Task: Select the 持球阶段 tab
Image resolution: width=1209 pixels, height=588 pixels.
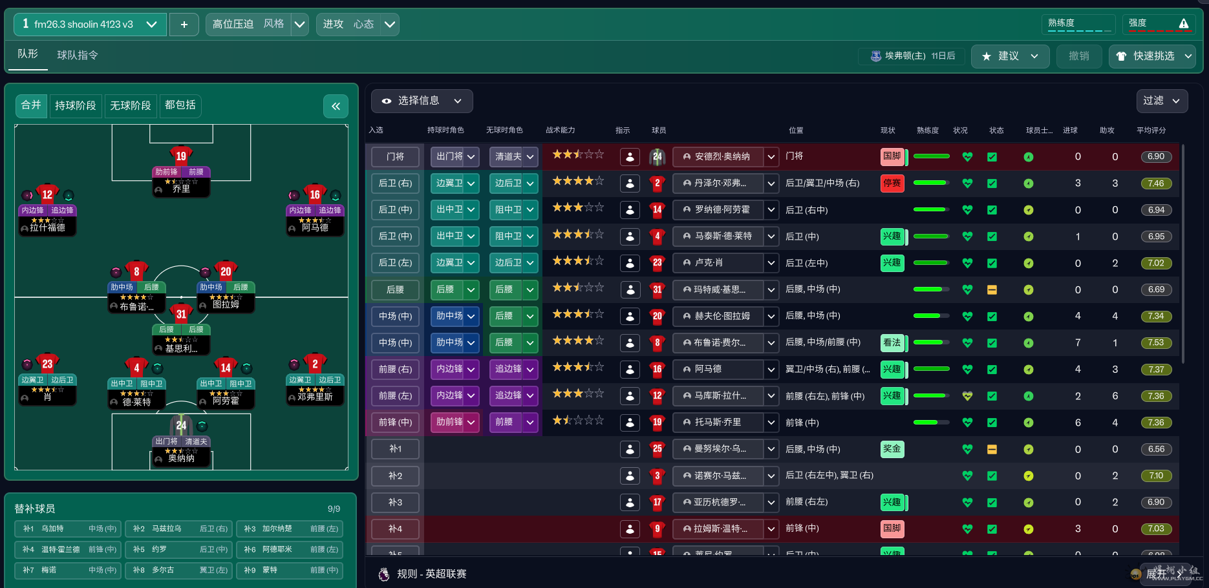Action: click(x=76, y=105)
